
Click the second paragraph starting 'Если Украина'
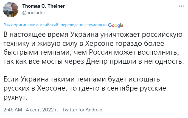[85, 88]
